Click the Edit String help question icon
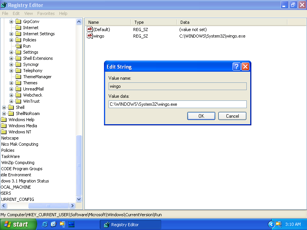This screenshot has height=230, width=307. [x=236, y=67]
